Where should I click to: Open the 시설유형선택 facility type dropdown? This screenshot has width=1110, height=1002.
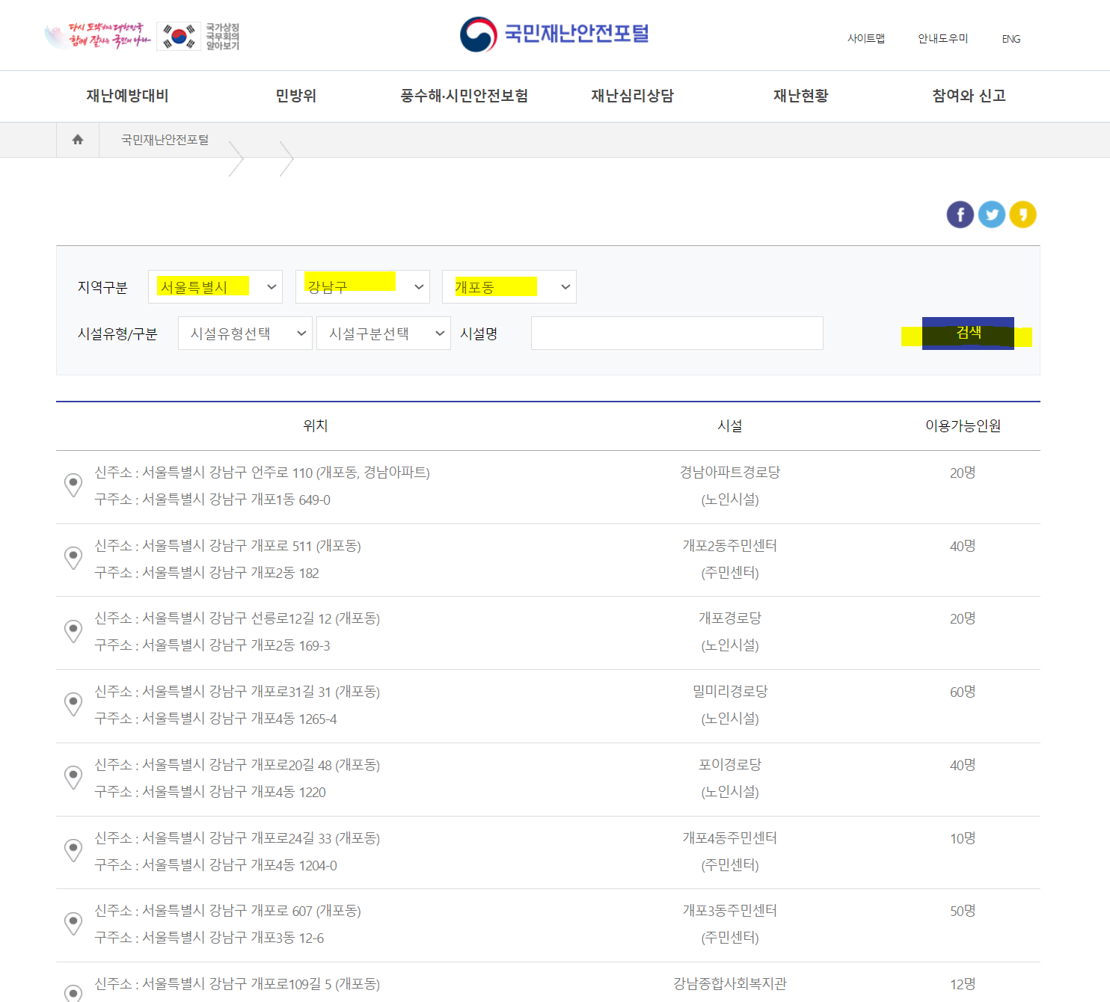point(245,333)
